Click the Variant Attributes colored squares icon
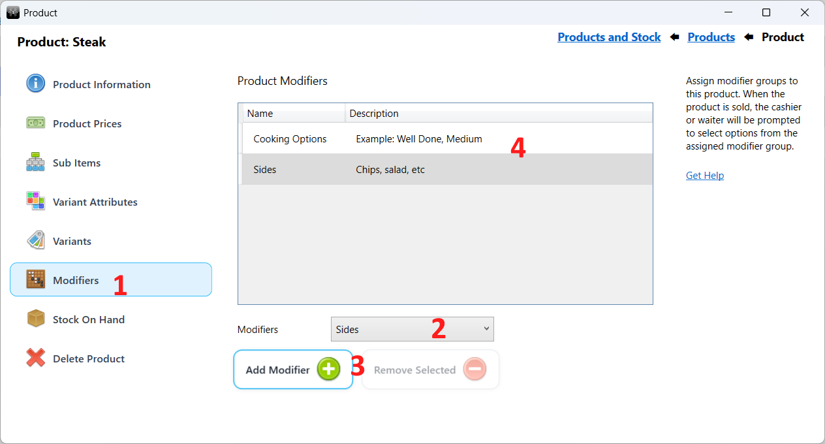This screenshot has height=444, width=825. coord(35,201)
